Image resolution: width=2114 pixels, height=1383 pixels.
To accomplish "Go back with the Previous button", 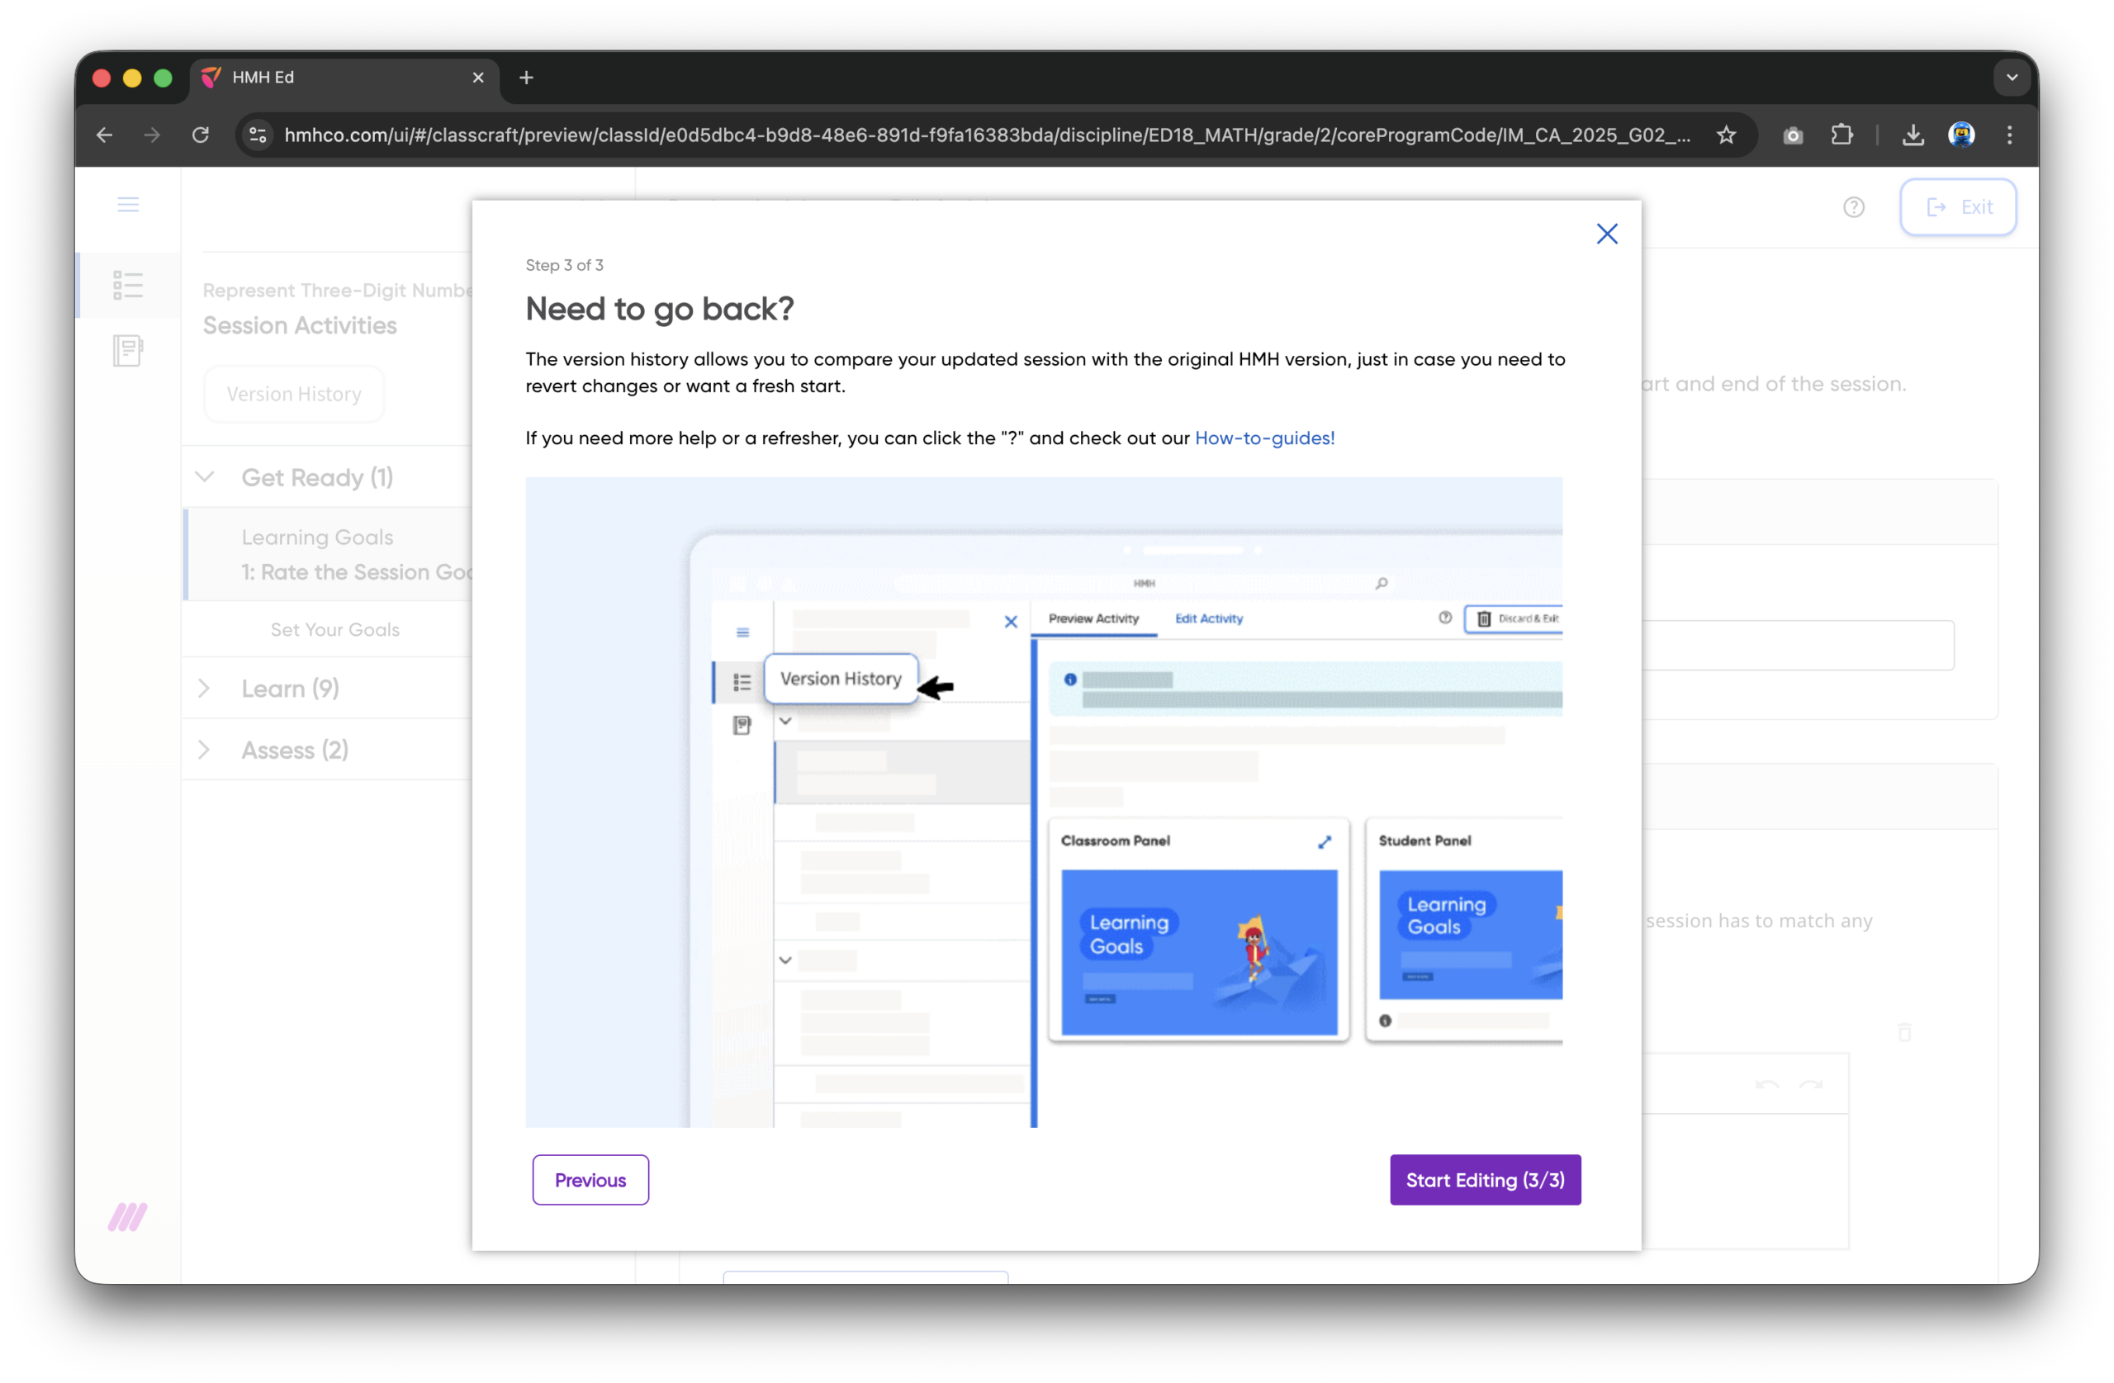I will click(x=590, y=1180).
